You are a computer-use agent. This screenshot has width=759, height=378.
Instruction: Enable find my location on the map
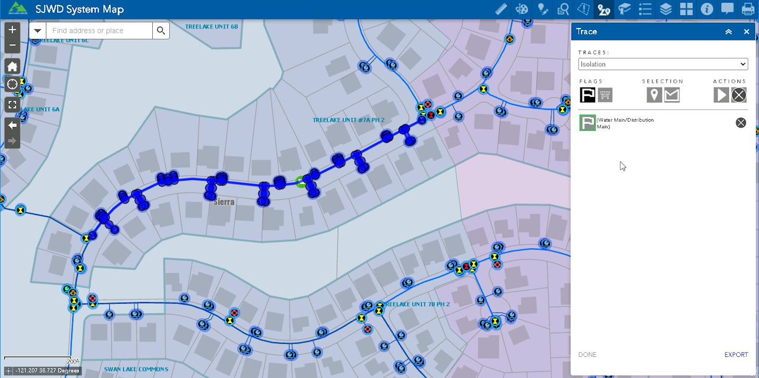[12, 84]
